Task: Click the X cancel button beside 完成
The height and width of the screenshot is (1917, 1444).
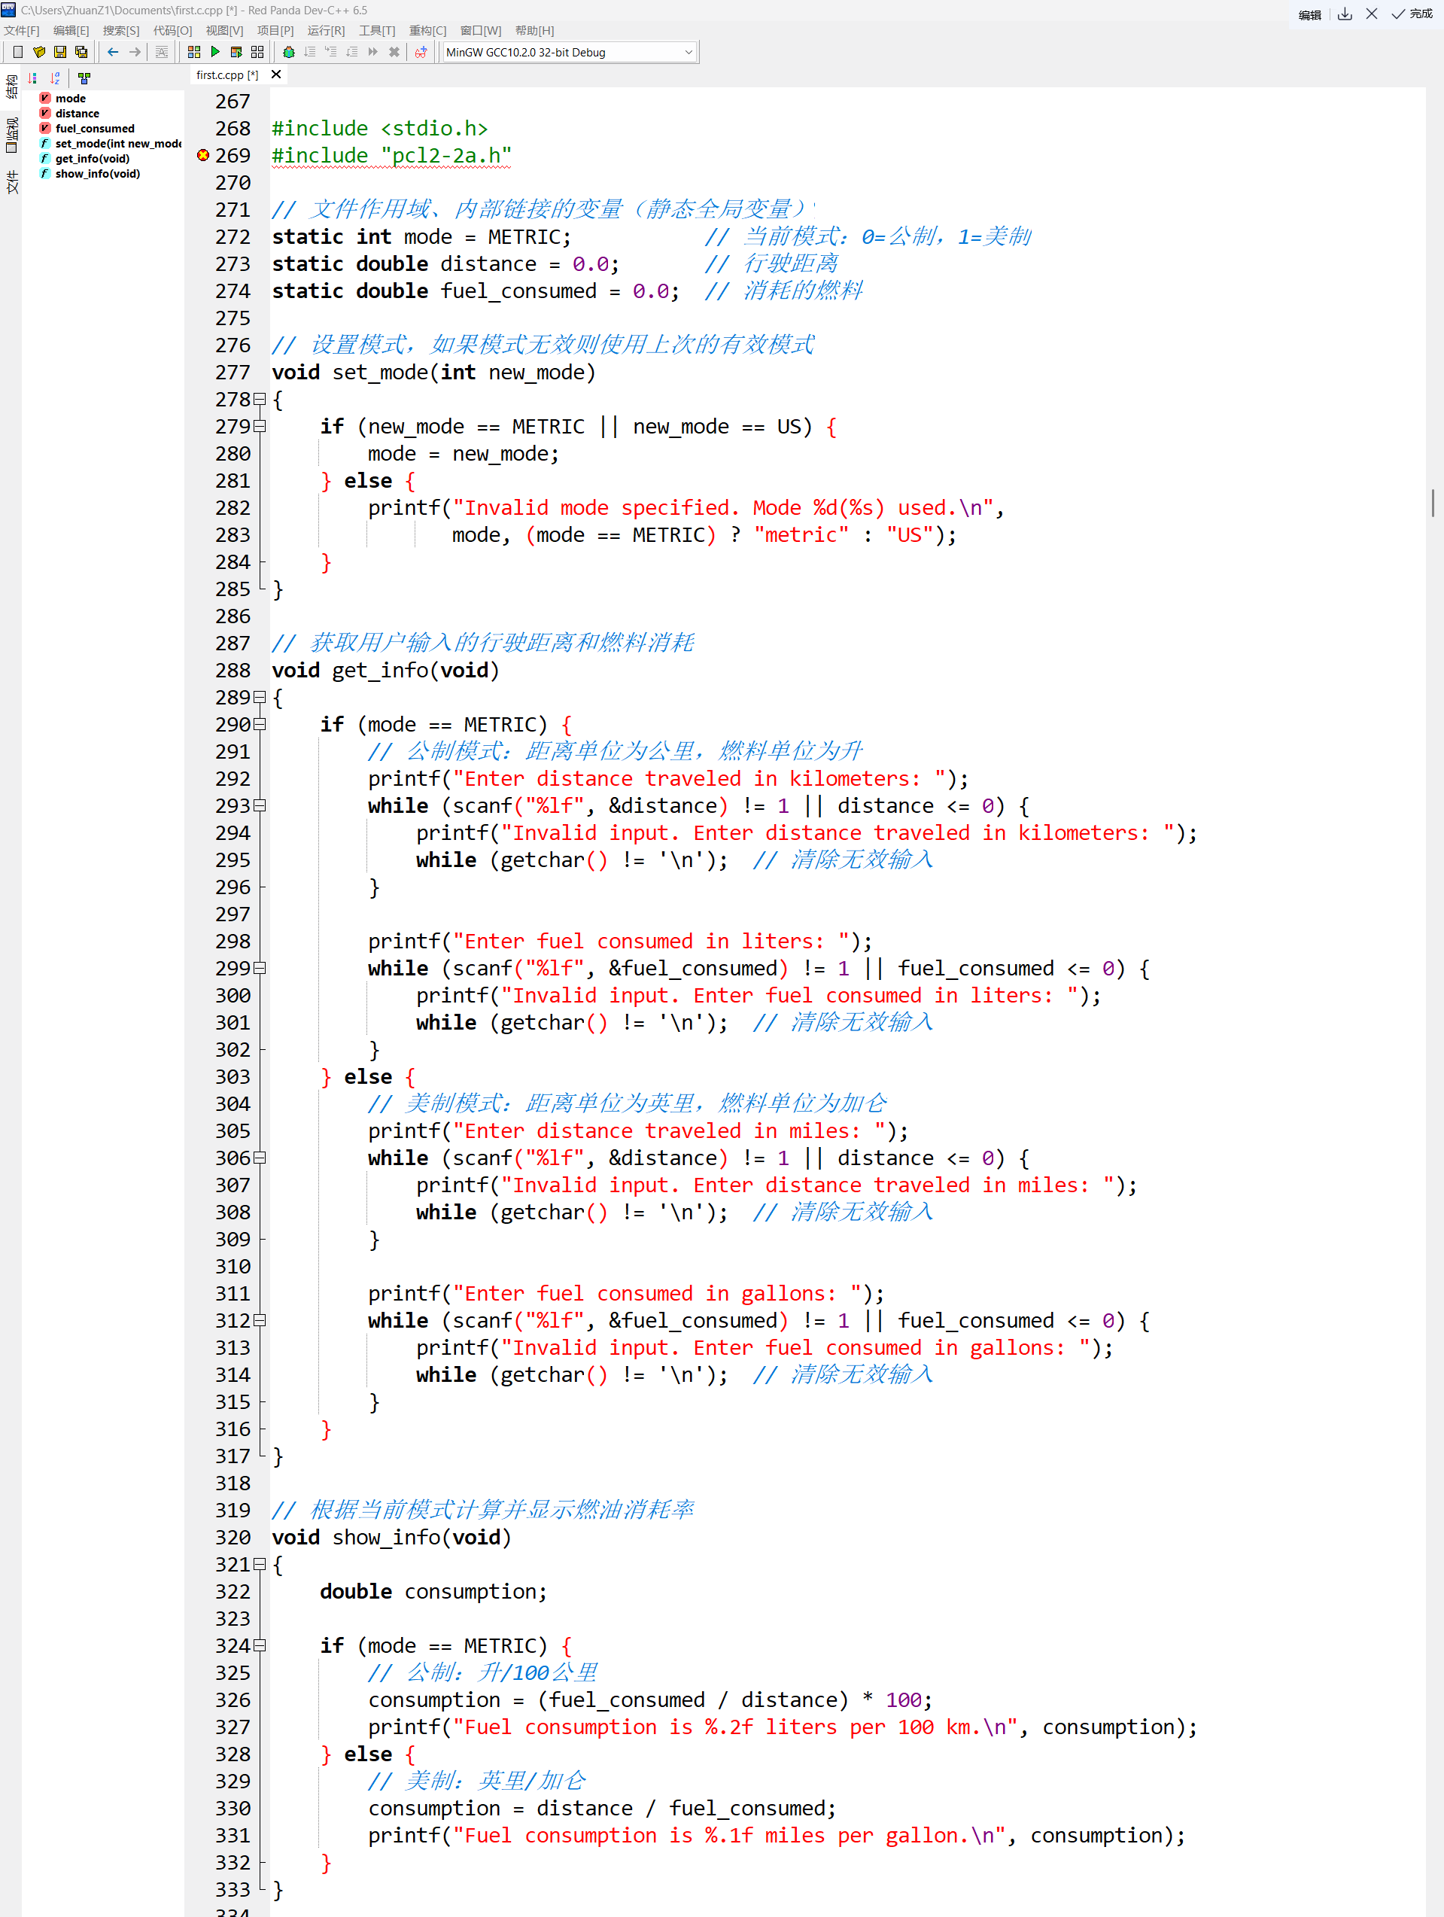Action: [x=1371, y=14]
